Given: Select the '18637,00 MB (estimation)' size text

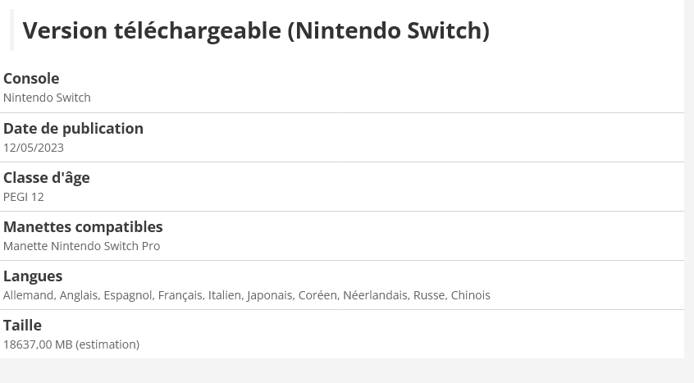Looking at the screenshot, I should click(x=71, y=344).
